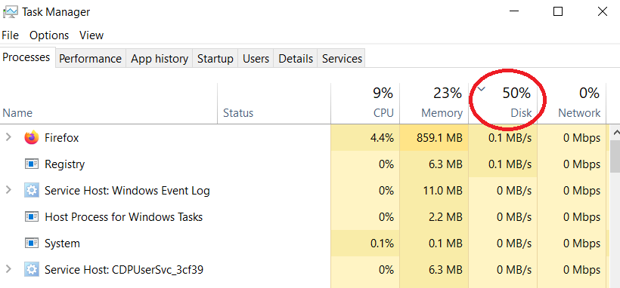
Task: Click the System process icon
Action: point(32,244)
